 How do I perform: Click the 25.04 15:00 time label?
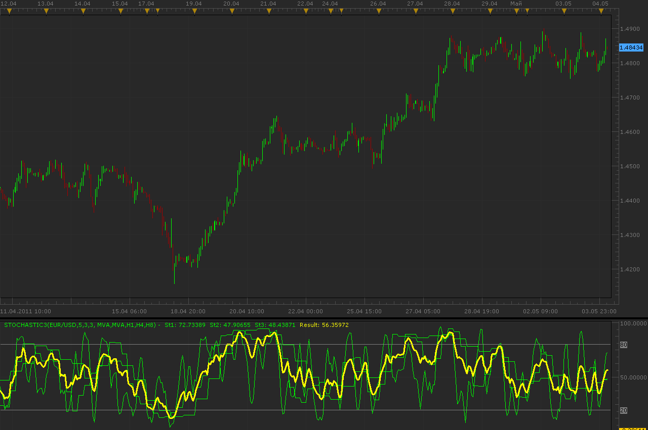(x=364, y=311)
